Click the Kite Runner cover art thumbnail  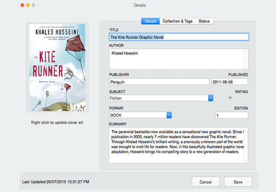pyautogui.click(x=57, y=68)
